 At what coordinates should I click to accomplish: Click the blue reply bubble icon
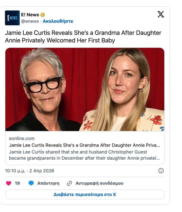[31, 183]
